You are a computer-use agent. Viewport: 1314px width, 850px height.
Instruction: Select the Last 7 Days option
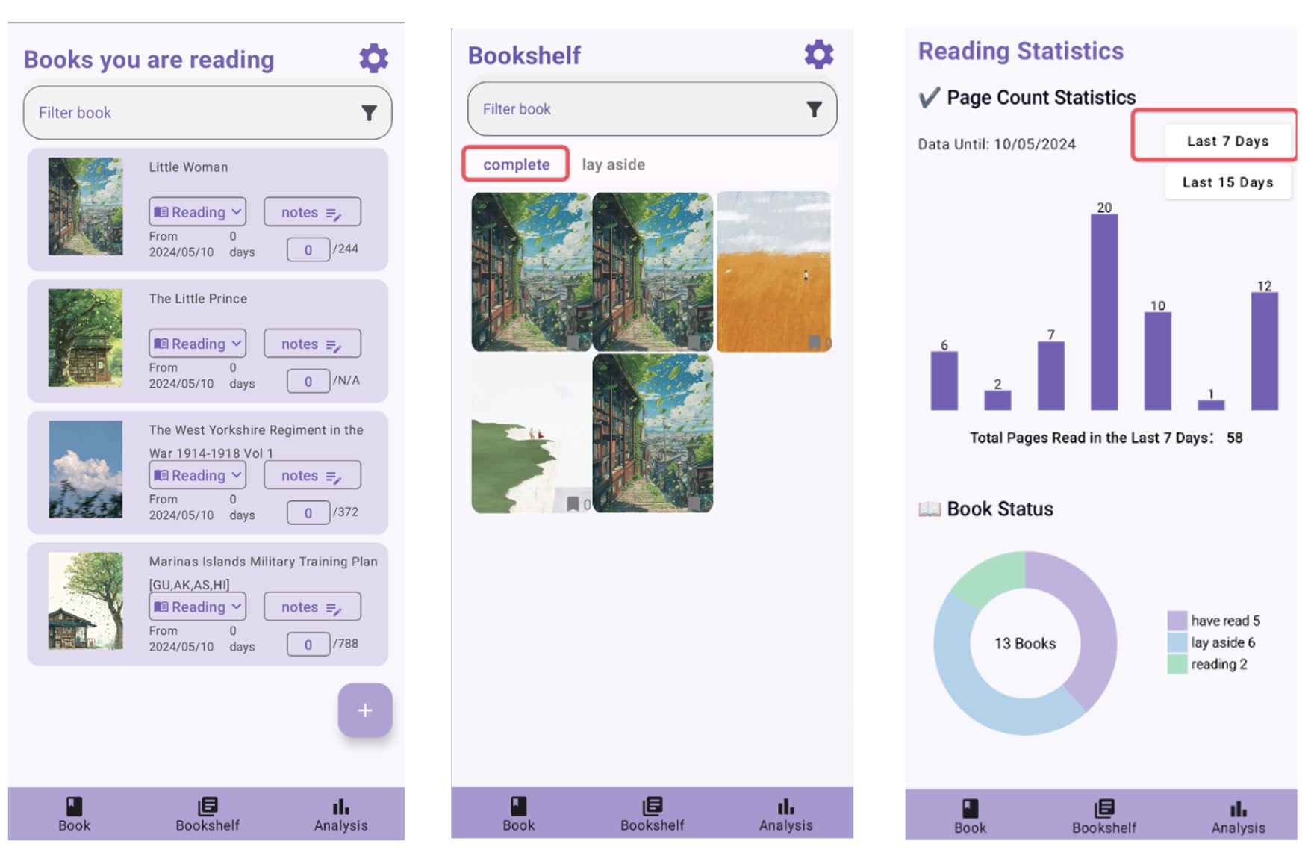tap(1228, 140)
